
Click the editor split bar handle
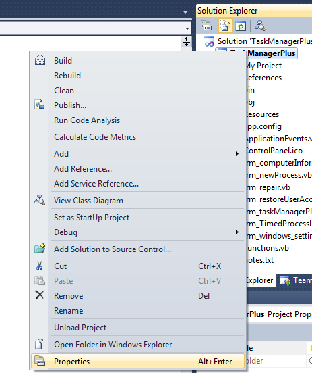(x=186, y=42)
